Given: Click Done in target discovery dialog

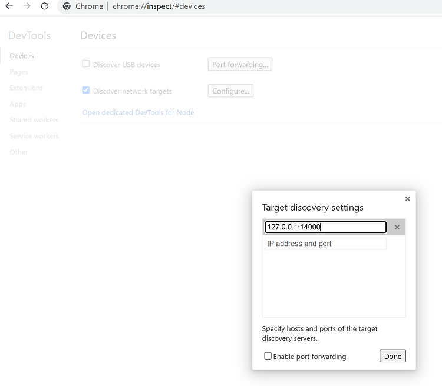Looking at the screenshot, I should [x=392, y=356].
